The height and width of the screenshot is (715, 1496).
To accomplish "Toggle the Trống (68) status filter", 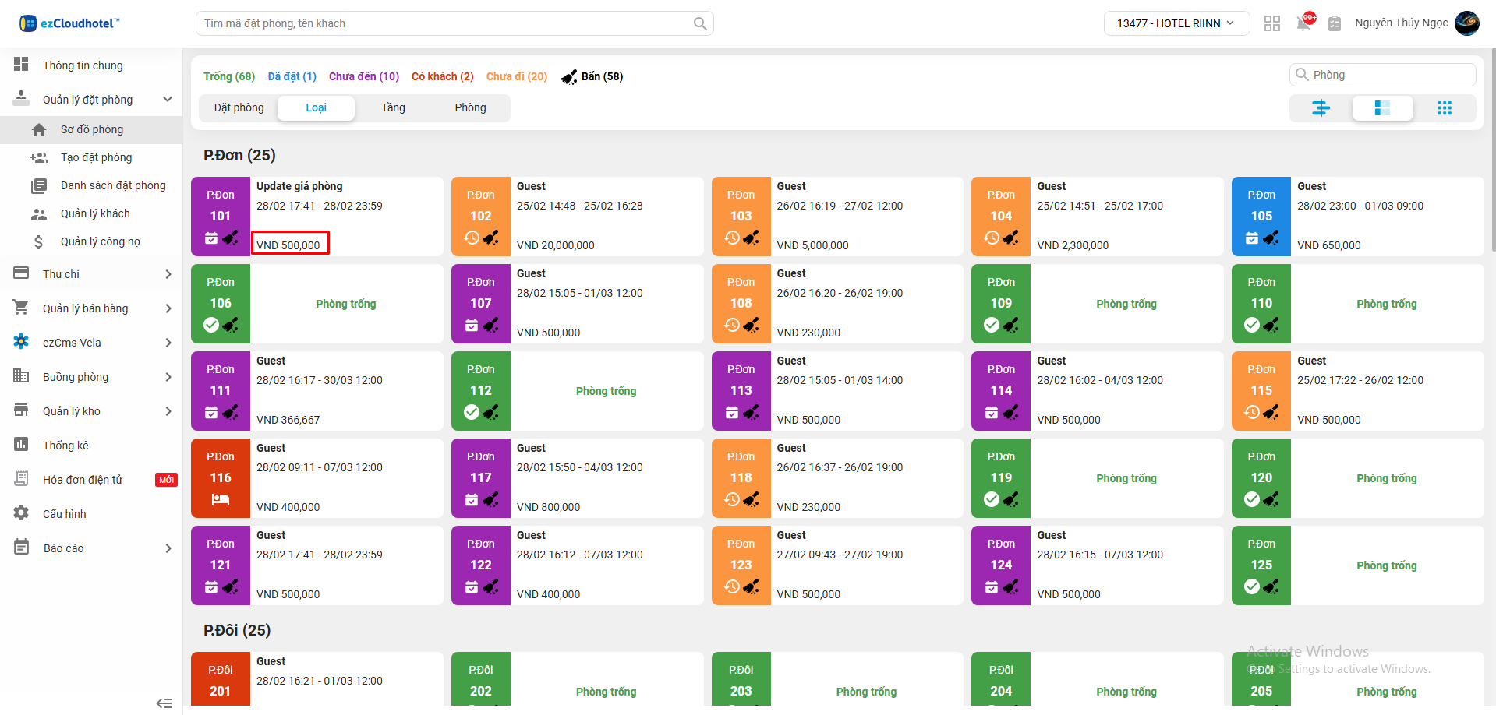I will [229, 76].
